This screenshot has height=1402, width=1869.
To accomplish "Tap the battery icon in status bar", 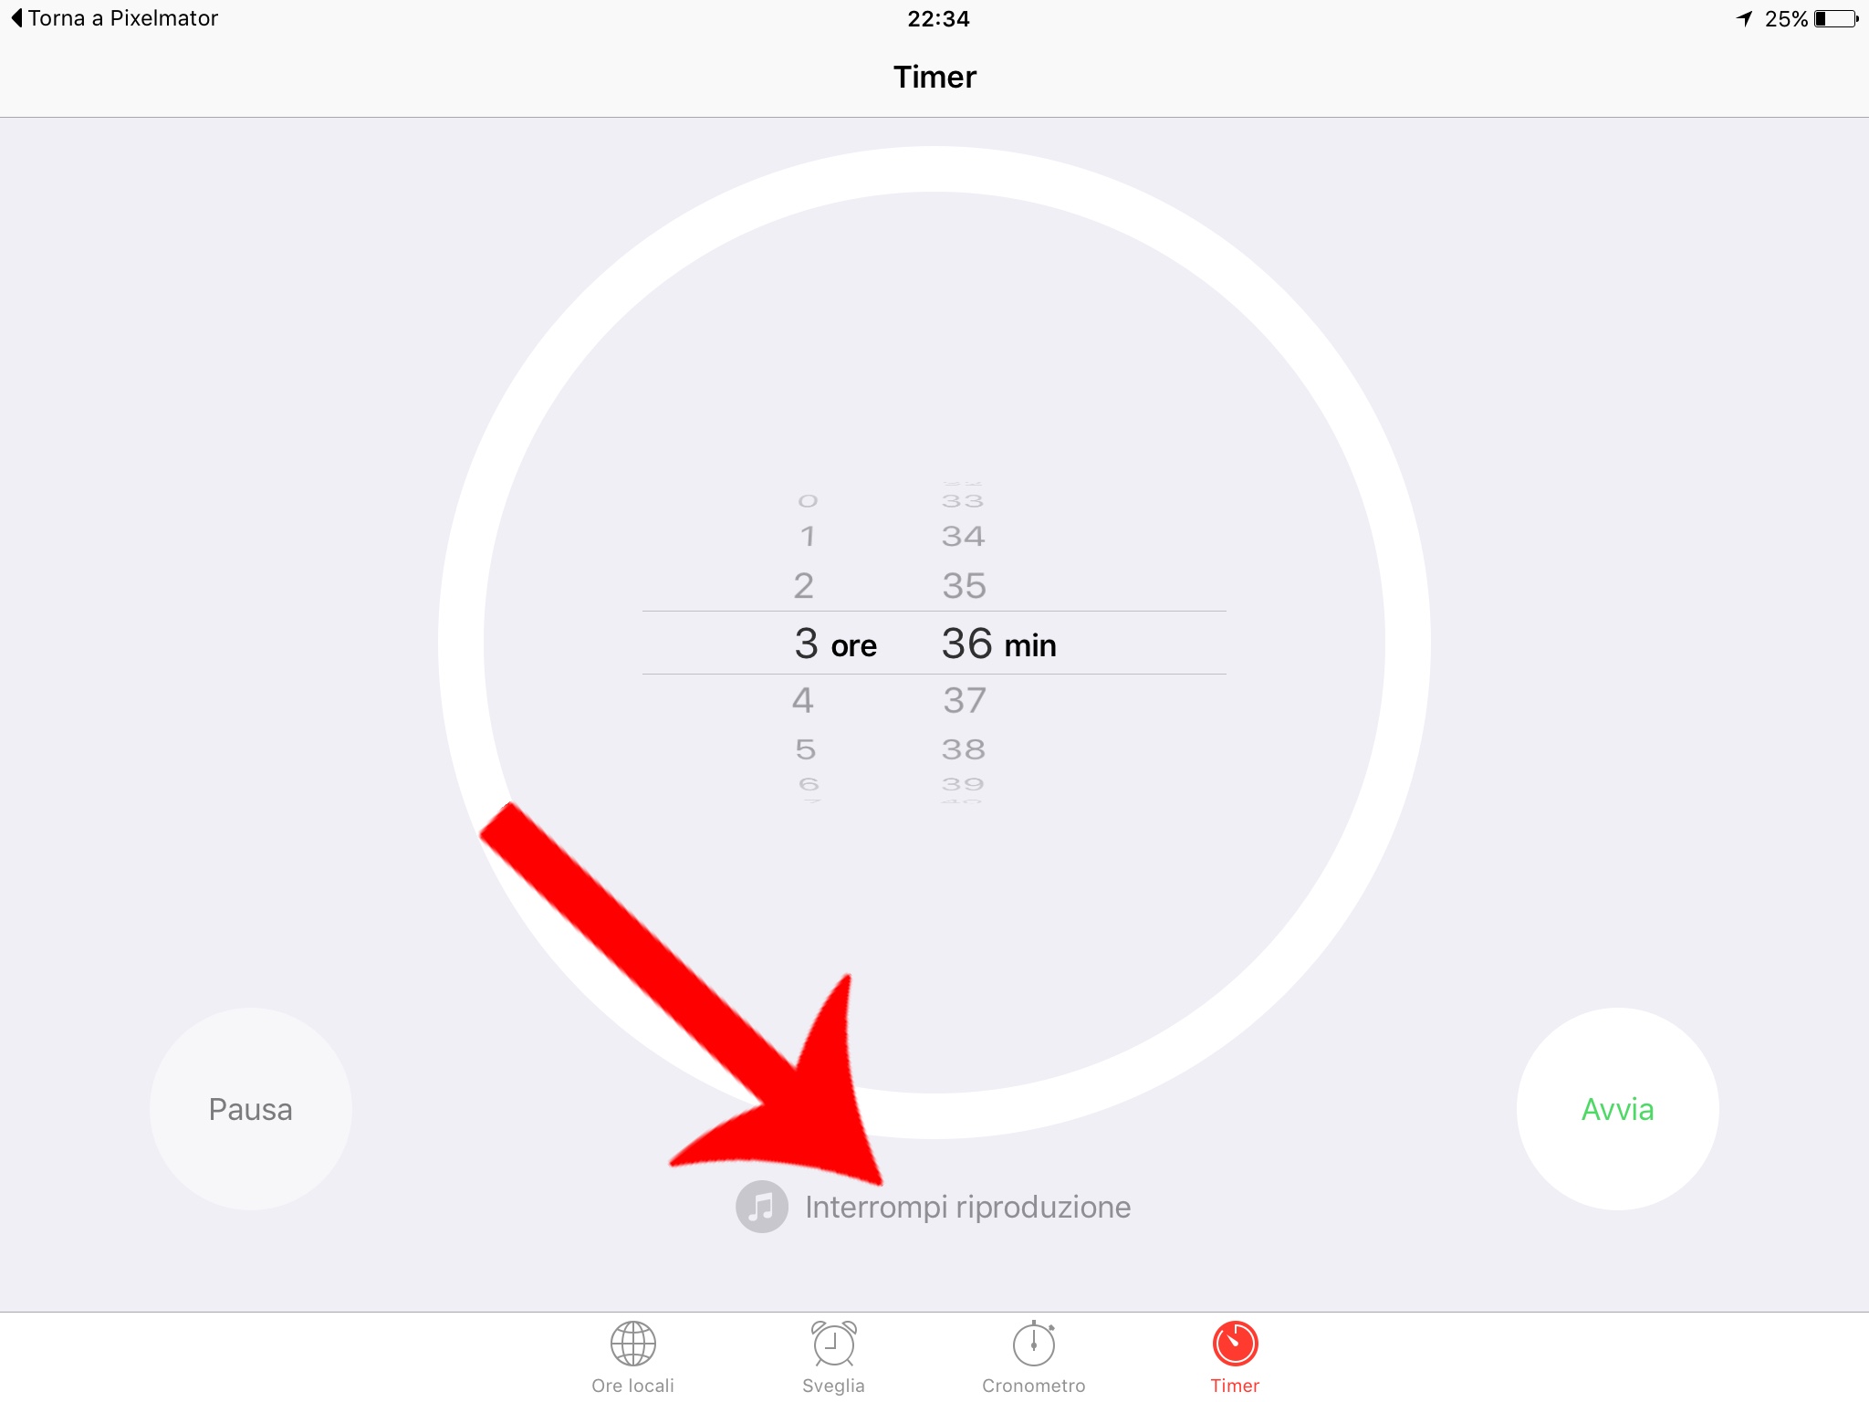I will [x=1836, y=18].
